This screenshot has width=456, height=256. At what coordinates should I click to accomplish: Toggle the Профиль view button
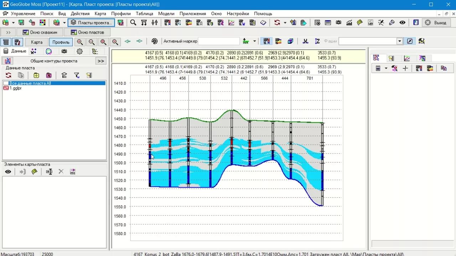(61, 42)
